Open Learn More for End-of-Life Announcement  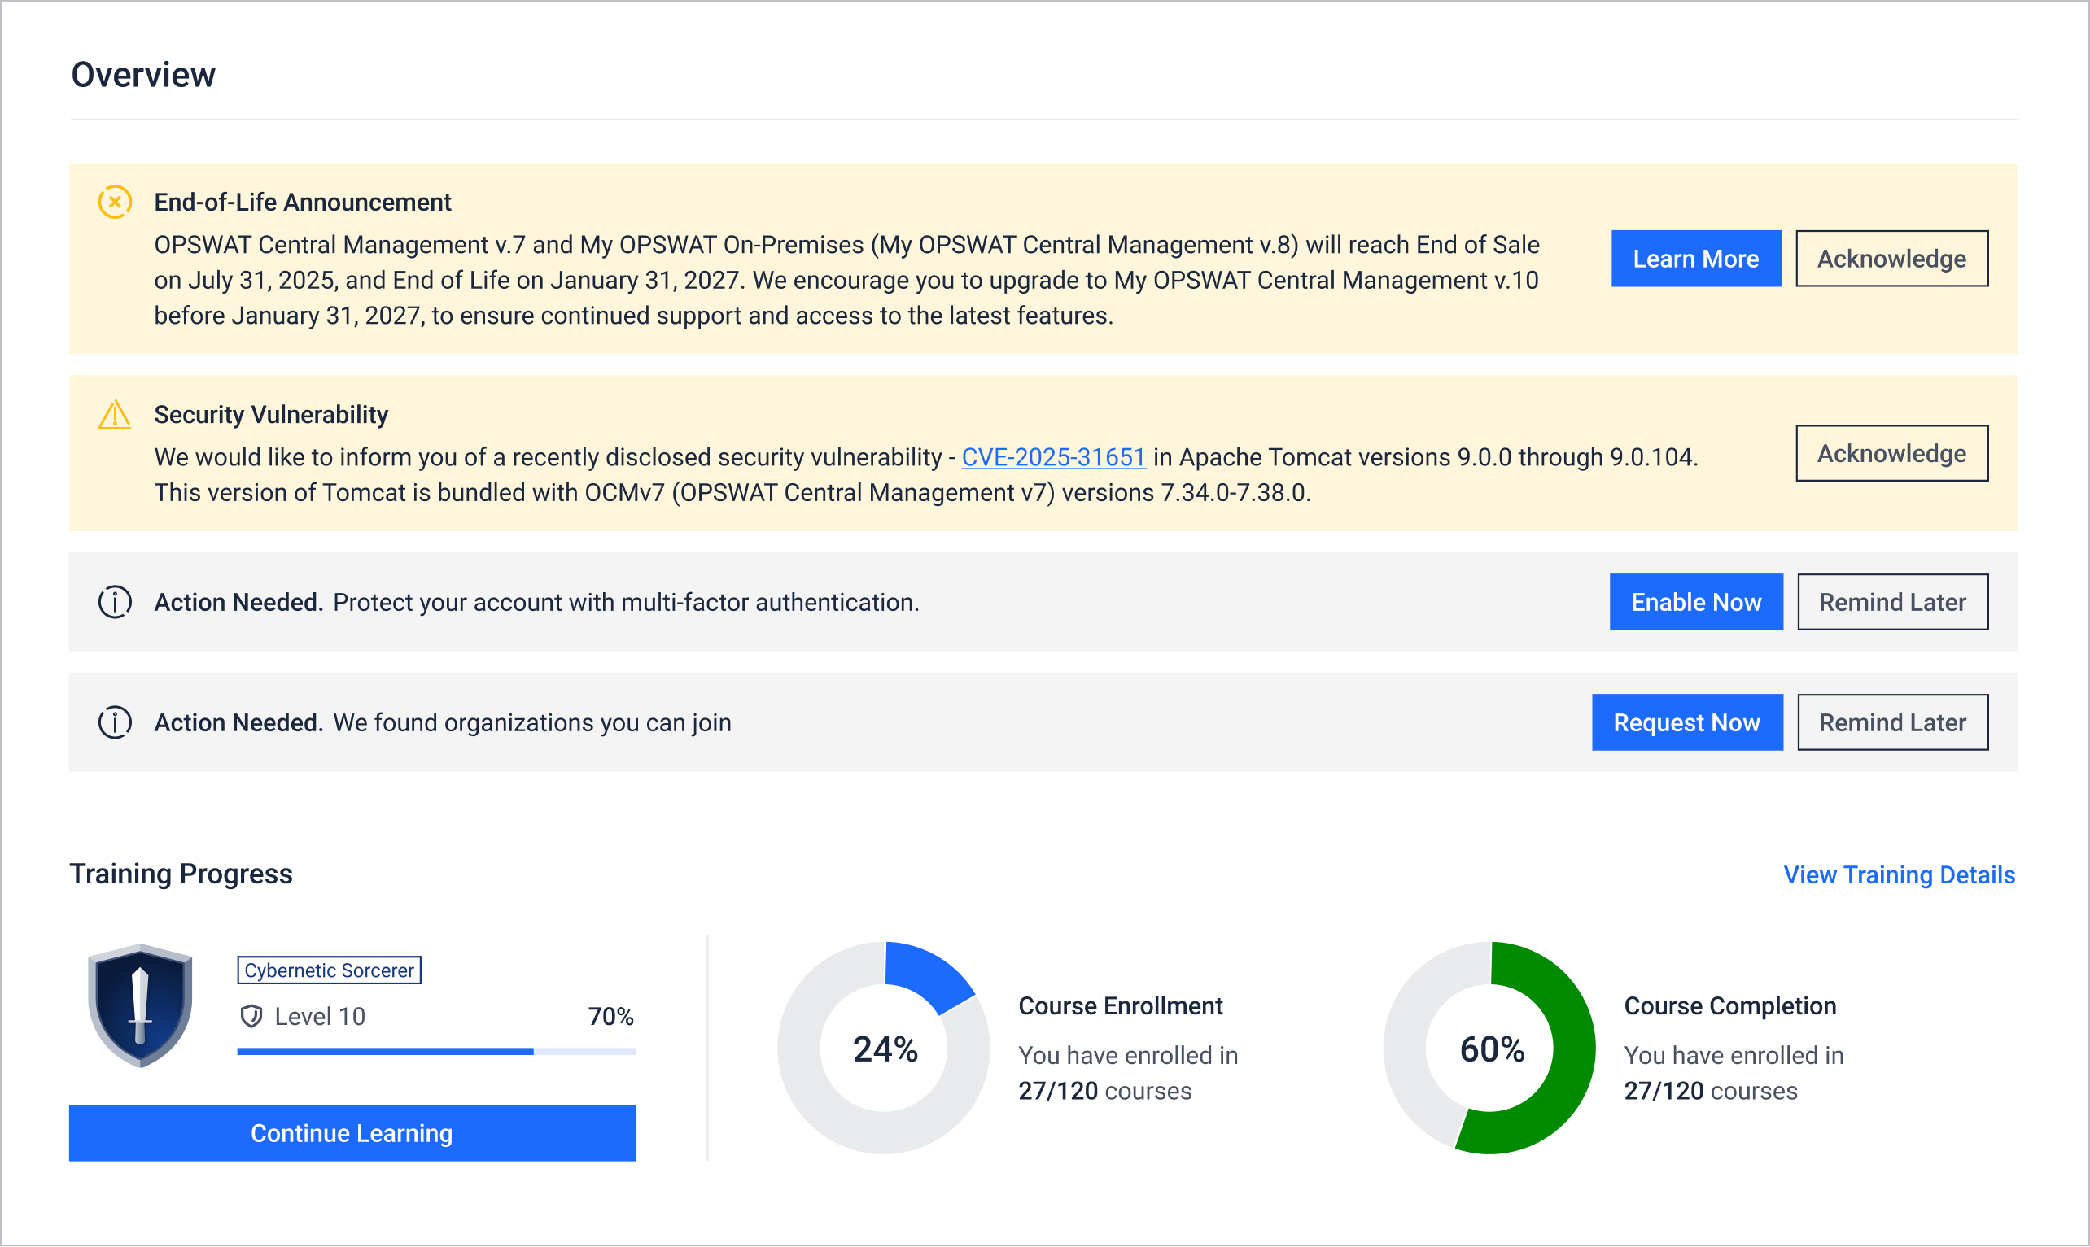(1696, 259)
